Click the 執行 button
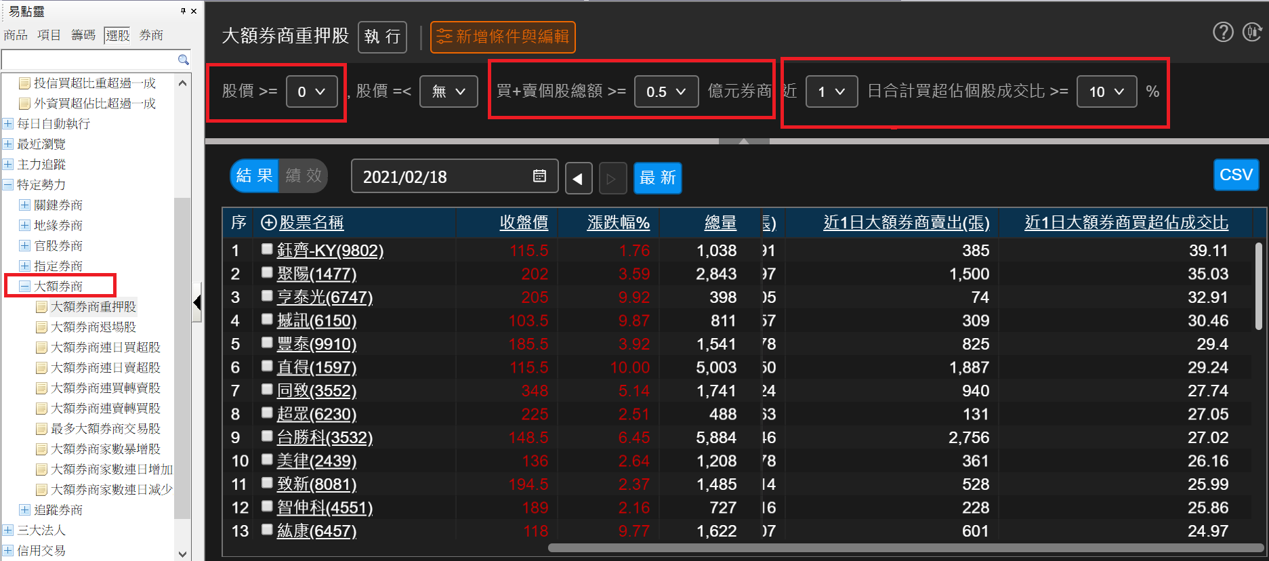This screenshot has height=561, width=1269. coord(382,37)
